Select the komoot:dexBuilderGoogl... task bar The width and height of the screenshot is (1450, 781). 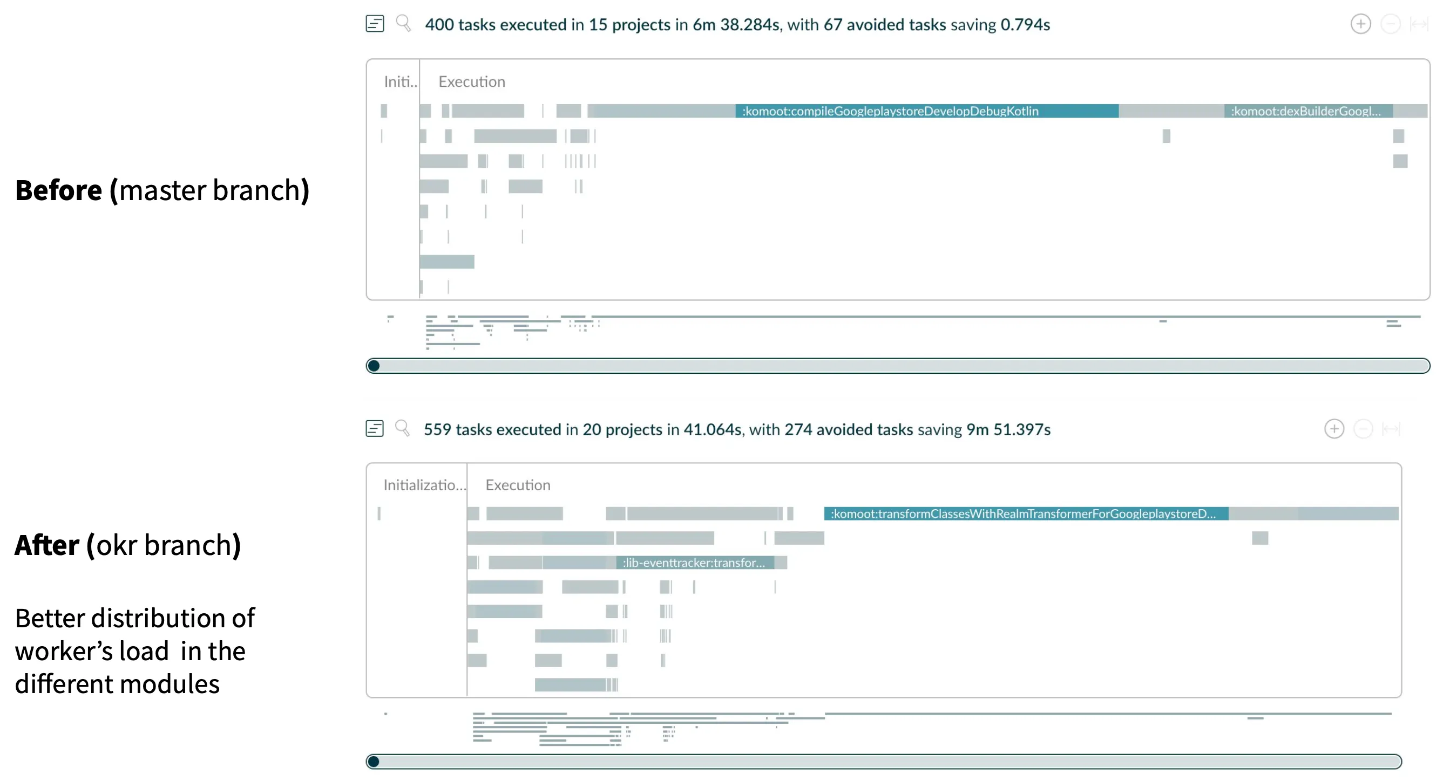click(x=1307, y=111)
